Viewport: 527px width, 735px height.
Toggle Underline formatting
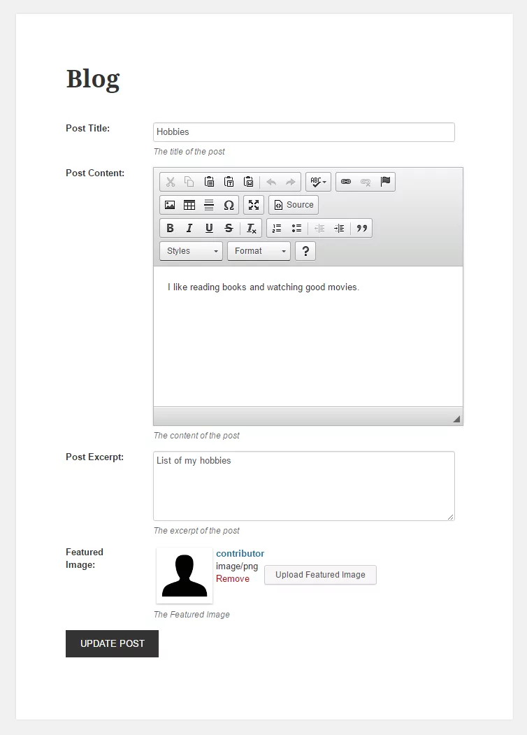(209, 228)
